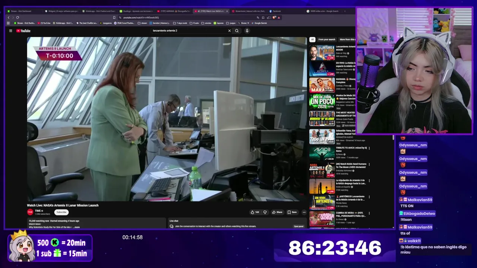The height and width of the screenshot is (268, 477).
Task: Expand the description with ...more
Action: click(x=76, y=227)
